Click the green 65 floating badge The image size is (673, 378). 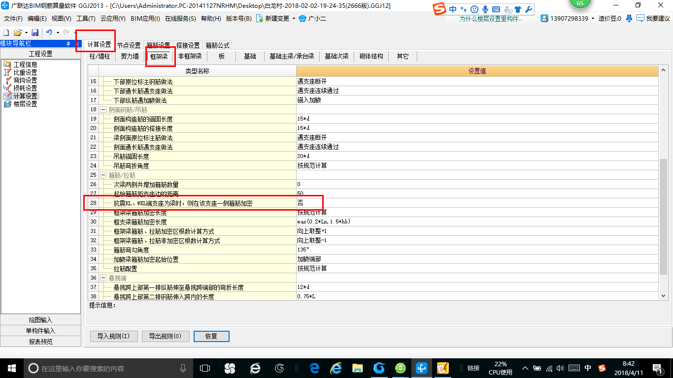coord(580,4)
